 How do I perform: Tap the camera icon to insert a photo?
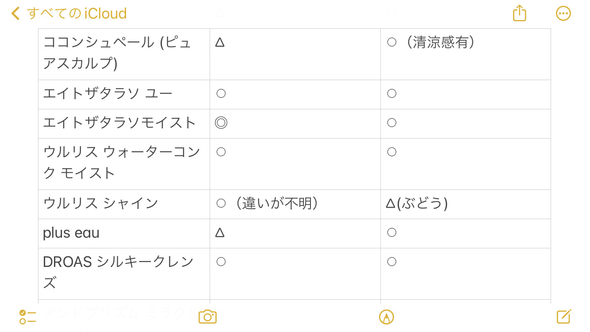(x=207, y=317)
